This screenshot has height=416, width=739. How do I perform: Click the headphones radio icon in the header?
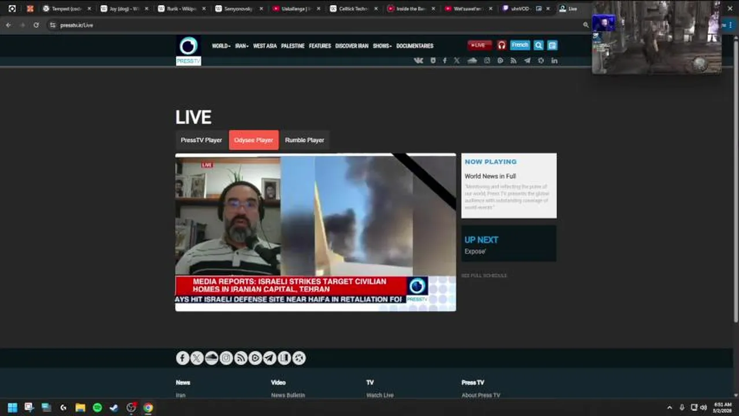click(x=501, y=45)
